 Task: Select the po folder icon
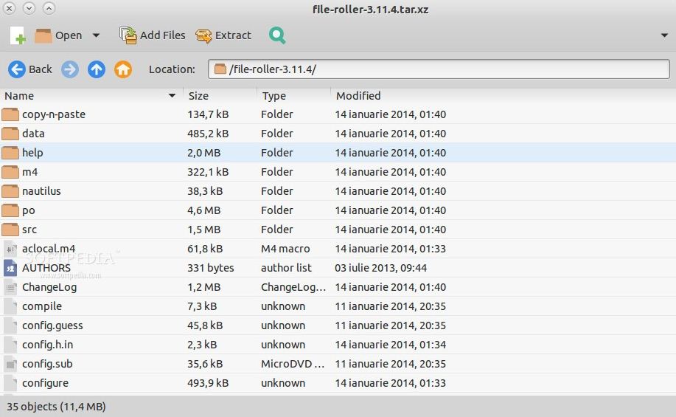click(x=10, y=210)
